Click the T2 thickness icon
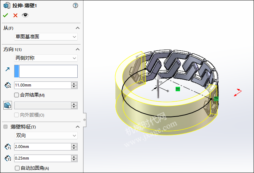Image resolution: width=254 pixels, height=173 pixels. 8,158
